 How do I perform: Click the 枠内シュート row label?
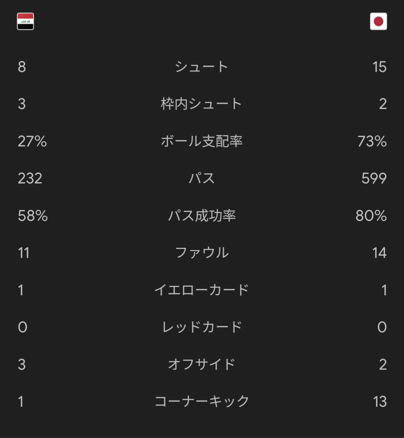201,104
